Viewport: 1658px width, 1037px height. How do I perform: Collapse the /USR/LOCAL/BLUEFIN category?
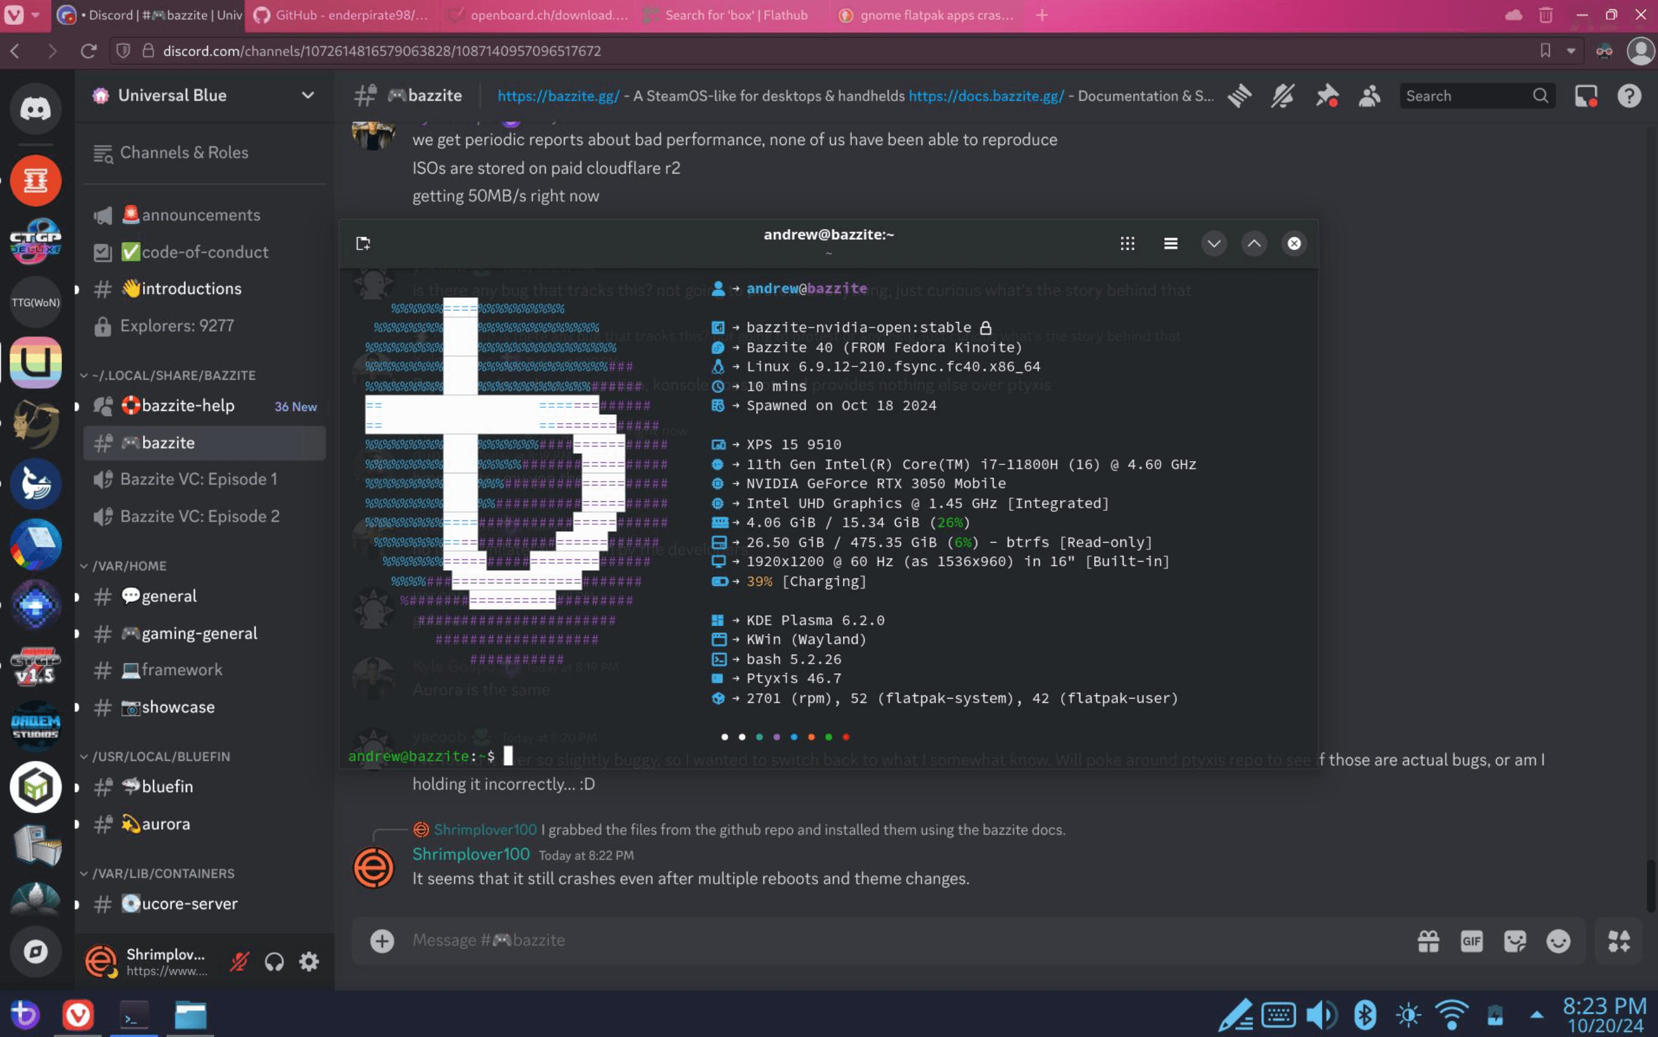point(155,756)
